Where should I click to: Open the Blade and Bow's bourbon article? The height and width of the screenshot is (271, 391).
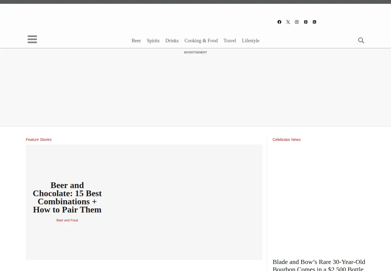coord(319,265)
